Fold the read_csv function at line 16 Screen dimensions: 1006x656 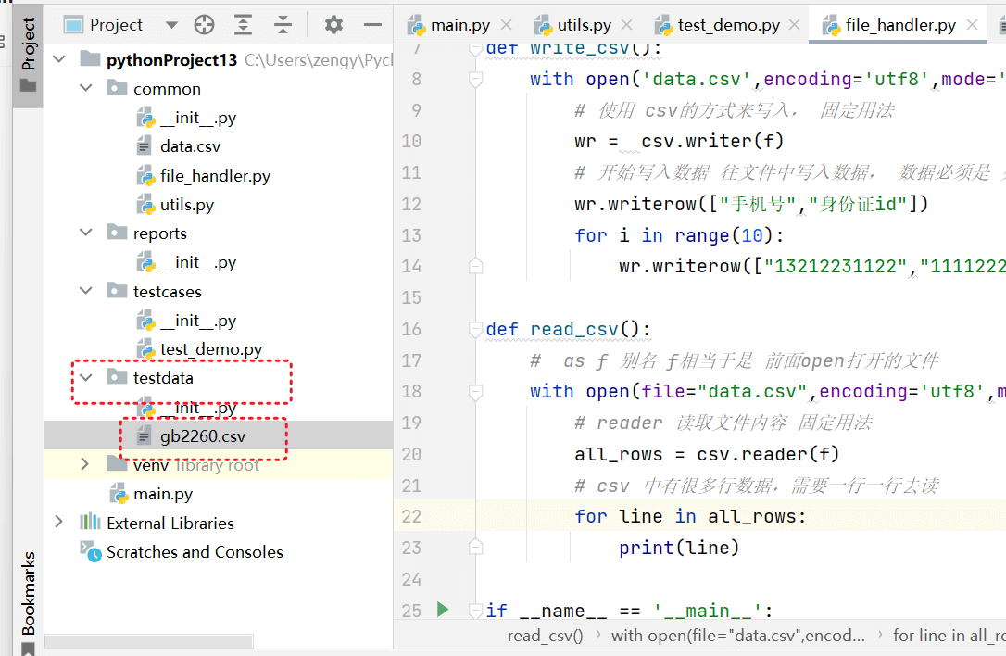click(x=475, y=329)
